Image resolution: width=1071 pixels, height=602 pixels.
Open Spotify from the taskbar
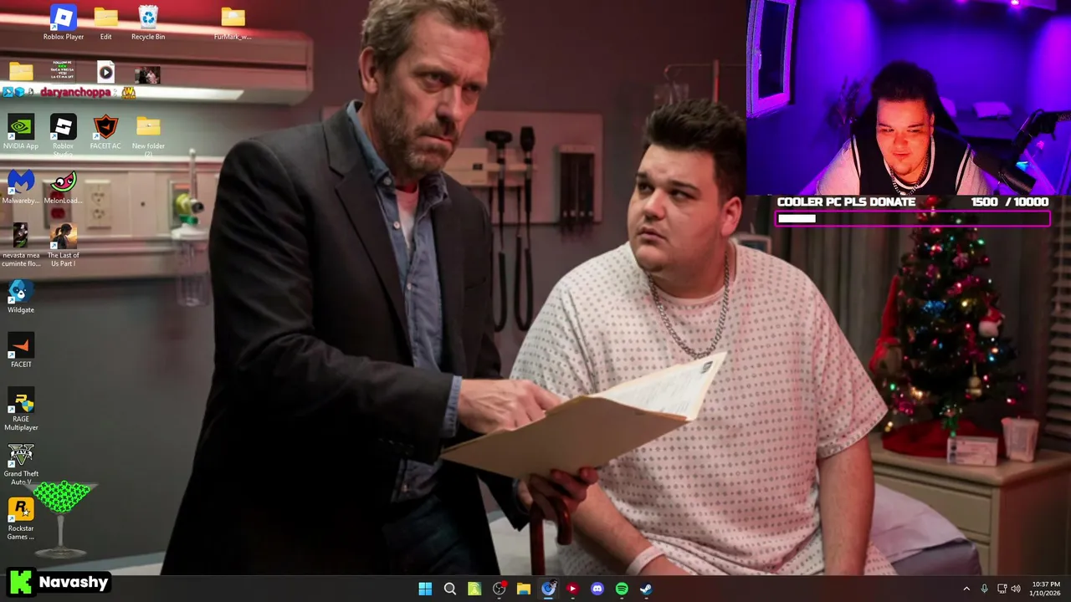622,589
